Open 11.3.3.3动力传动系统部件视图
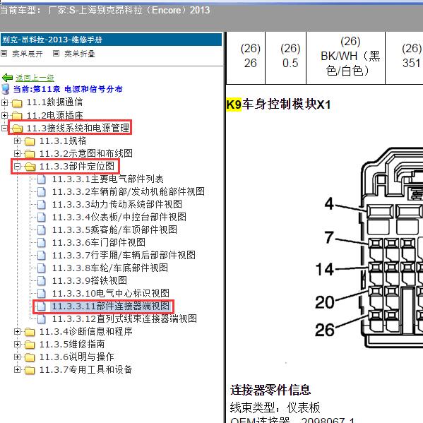 point(117,205)
